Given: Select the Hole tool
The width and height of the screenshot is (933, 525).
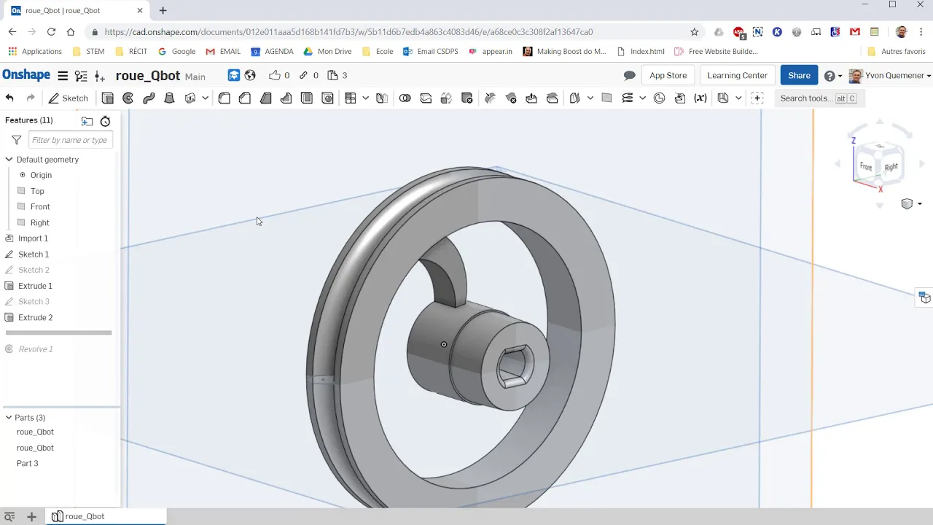Looking at the screenshot, I should pos(328,98).
